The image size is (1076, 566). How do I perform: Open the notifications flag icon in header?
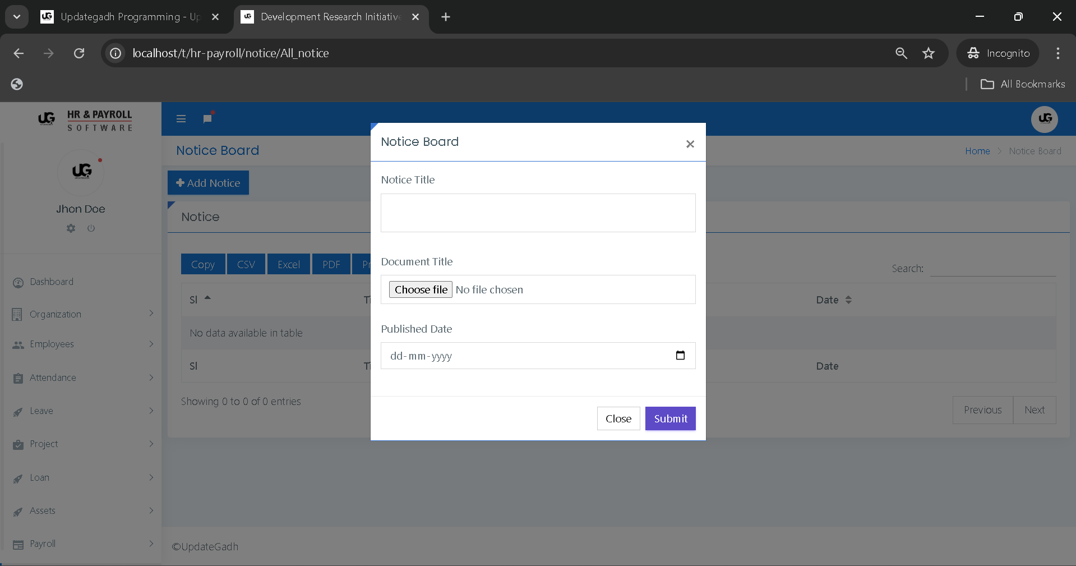pyautogui.click(x=207, y=118)
